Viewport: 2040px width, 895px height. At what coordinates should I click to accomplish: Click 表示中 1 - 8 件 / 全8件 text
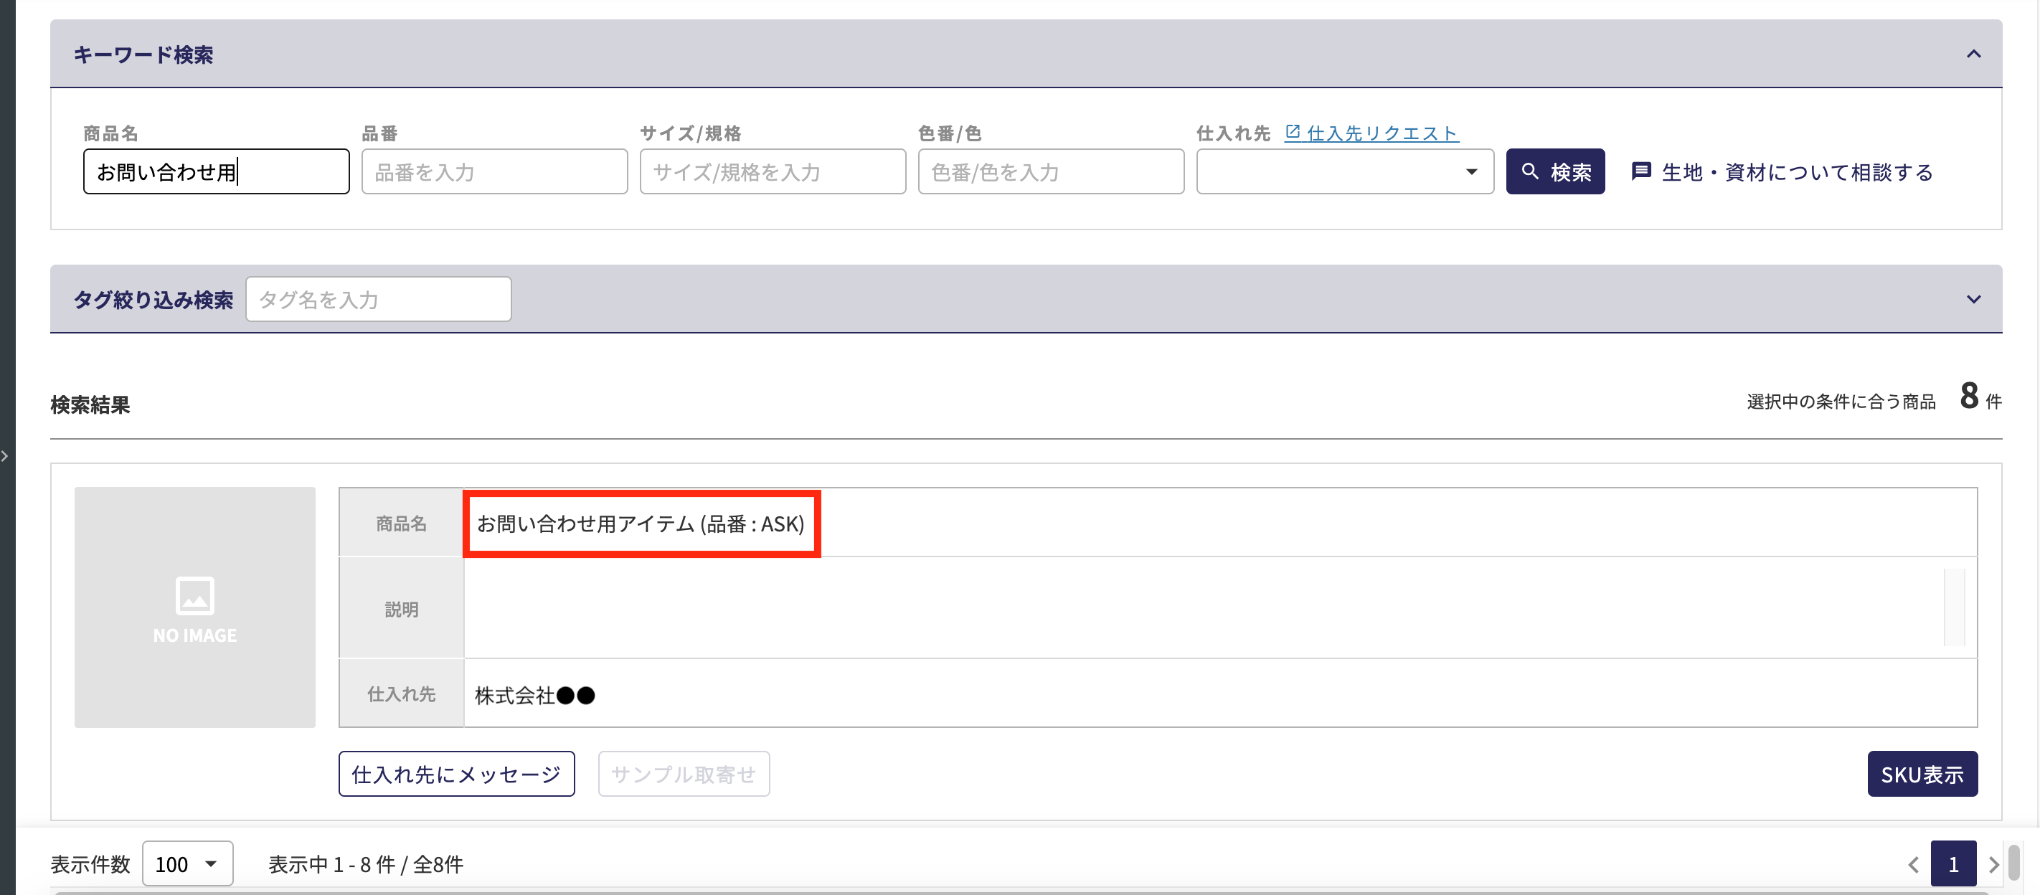click(366, 864)
